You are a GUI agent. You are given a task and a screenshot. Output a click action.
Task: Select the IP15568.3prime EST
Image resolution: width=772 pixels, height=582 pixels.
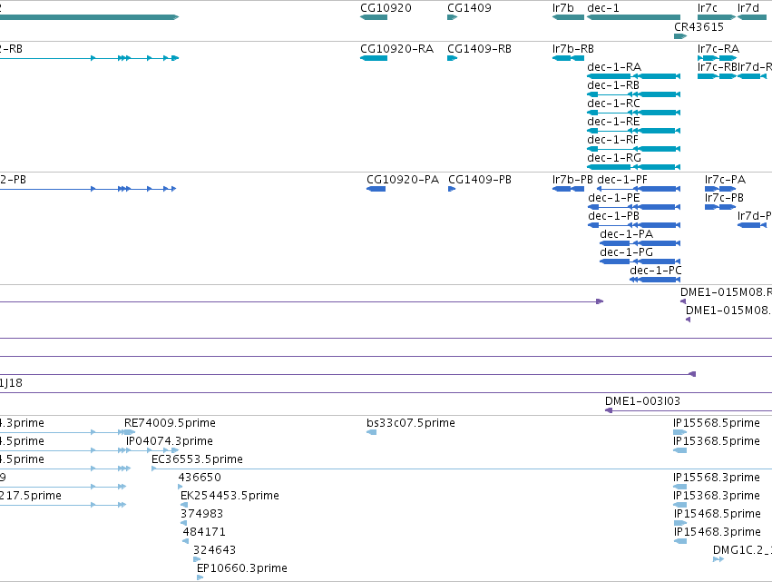(x=680, y=487)
